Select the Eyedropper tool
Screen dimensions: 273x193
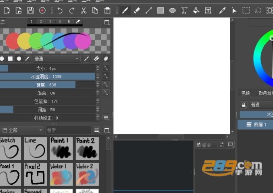(x=222, y=10)
